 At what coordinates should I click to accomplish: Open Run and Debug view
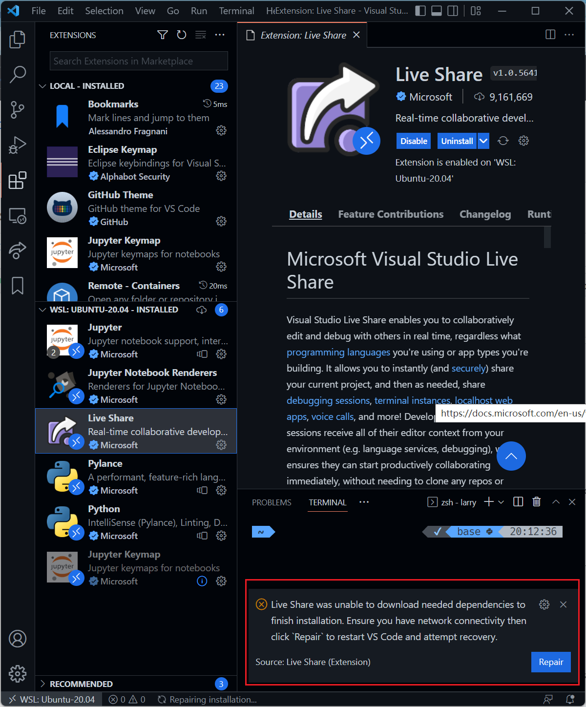click(x=18, y=145)
